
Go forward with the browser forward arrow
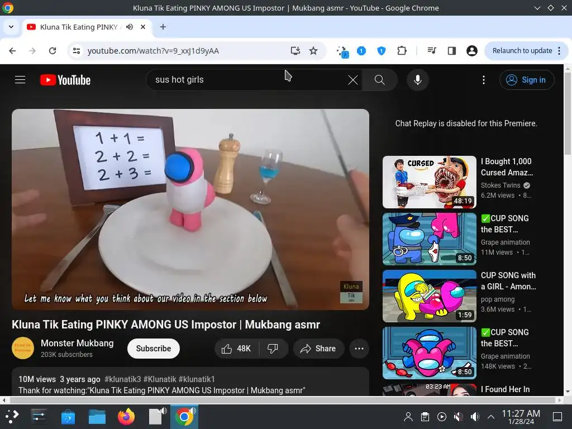pyautogui.click(x=32, y=51)
